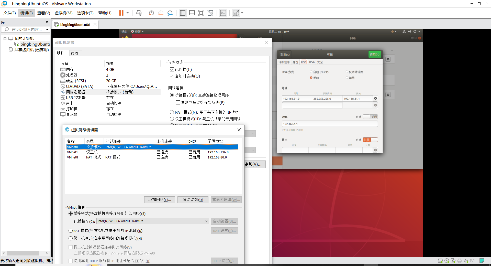Toggle Connect at power on (启动时连接) checkbox

click(172, 76)
